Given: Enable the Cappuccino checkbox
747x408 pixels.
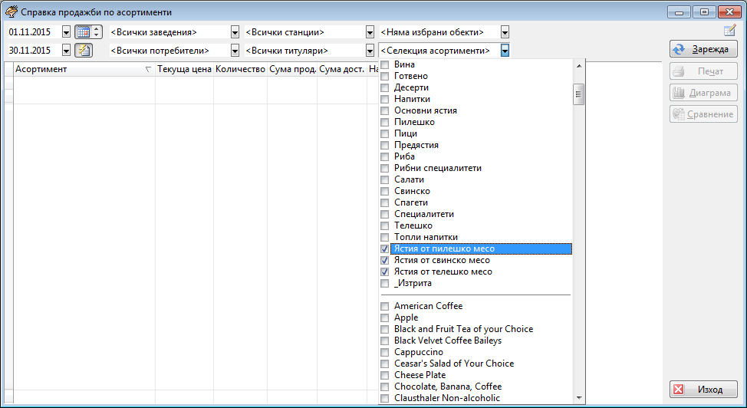Looking at the screenshot, I should 385,353.
